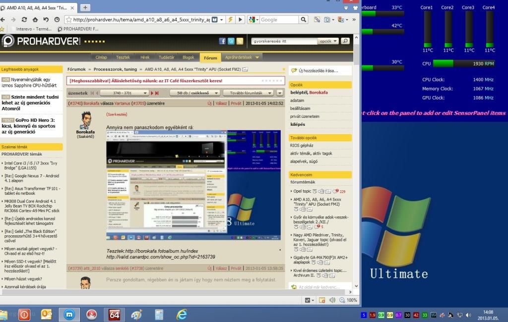The image size is (508, 322).
Task: Click the 100% zoom control in status bar
Action: 349,300
